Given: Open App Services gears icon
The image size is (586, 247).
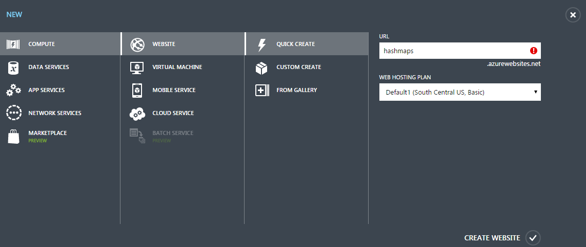Looking at the screenshot, I should click(13, 90).
